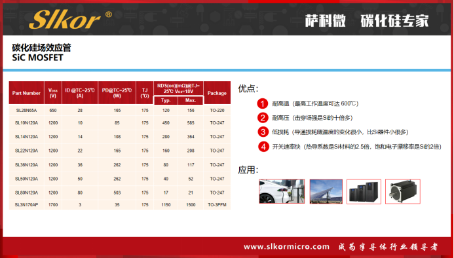
Task: Click the Slkor logo in the header
Action: click(x=70, y=20)
